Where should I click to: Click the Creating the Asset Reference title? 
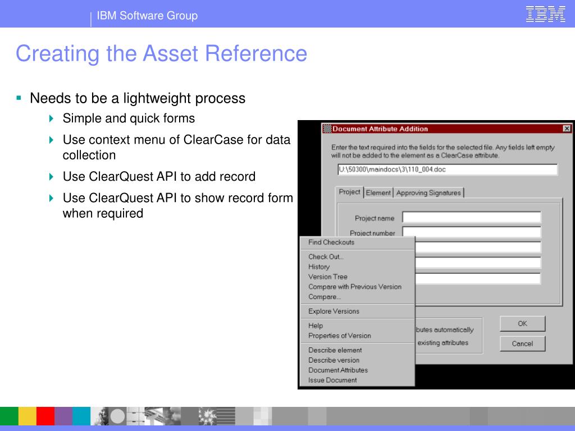click(x=161, y=53)
